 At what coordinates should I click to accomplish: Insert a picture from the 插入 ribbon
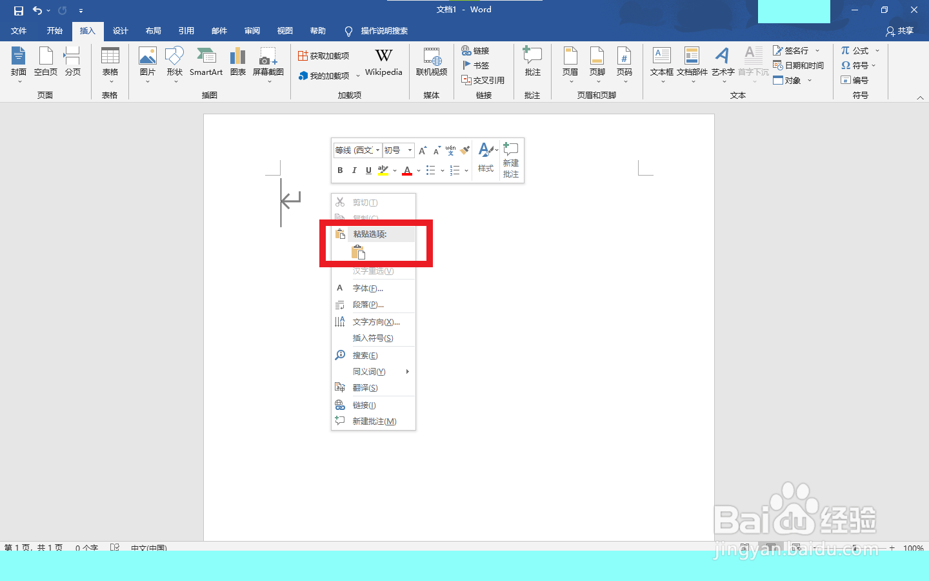[x=148, y=63]
